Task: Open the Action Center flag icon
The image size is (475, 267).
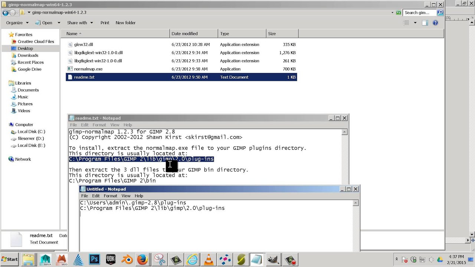Action: 405,260
